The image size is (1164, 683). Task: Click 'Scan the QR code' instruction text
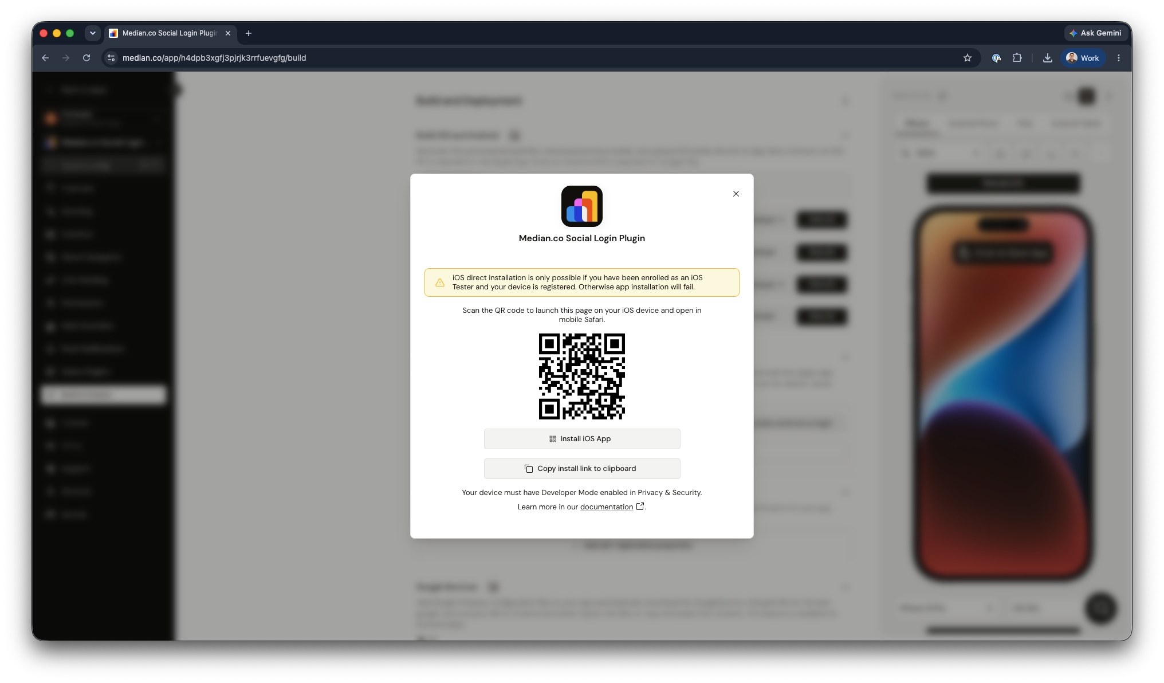(582, 315)
